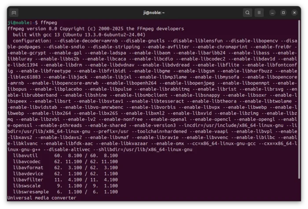Click the typed 'ffmpeg' command
The height and width of the screenshot is (209, 308).
(x=49, y=22)
